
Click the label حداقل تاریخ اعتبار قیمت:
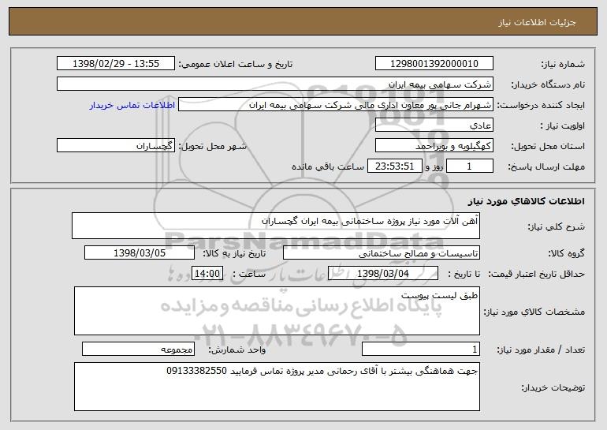pos(537,274)
